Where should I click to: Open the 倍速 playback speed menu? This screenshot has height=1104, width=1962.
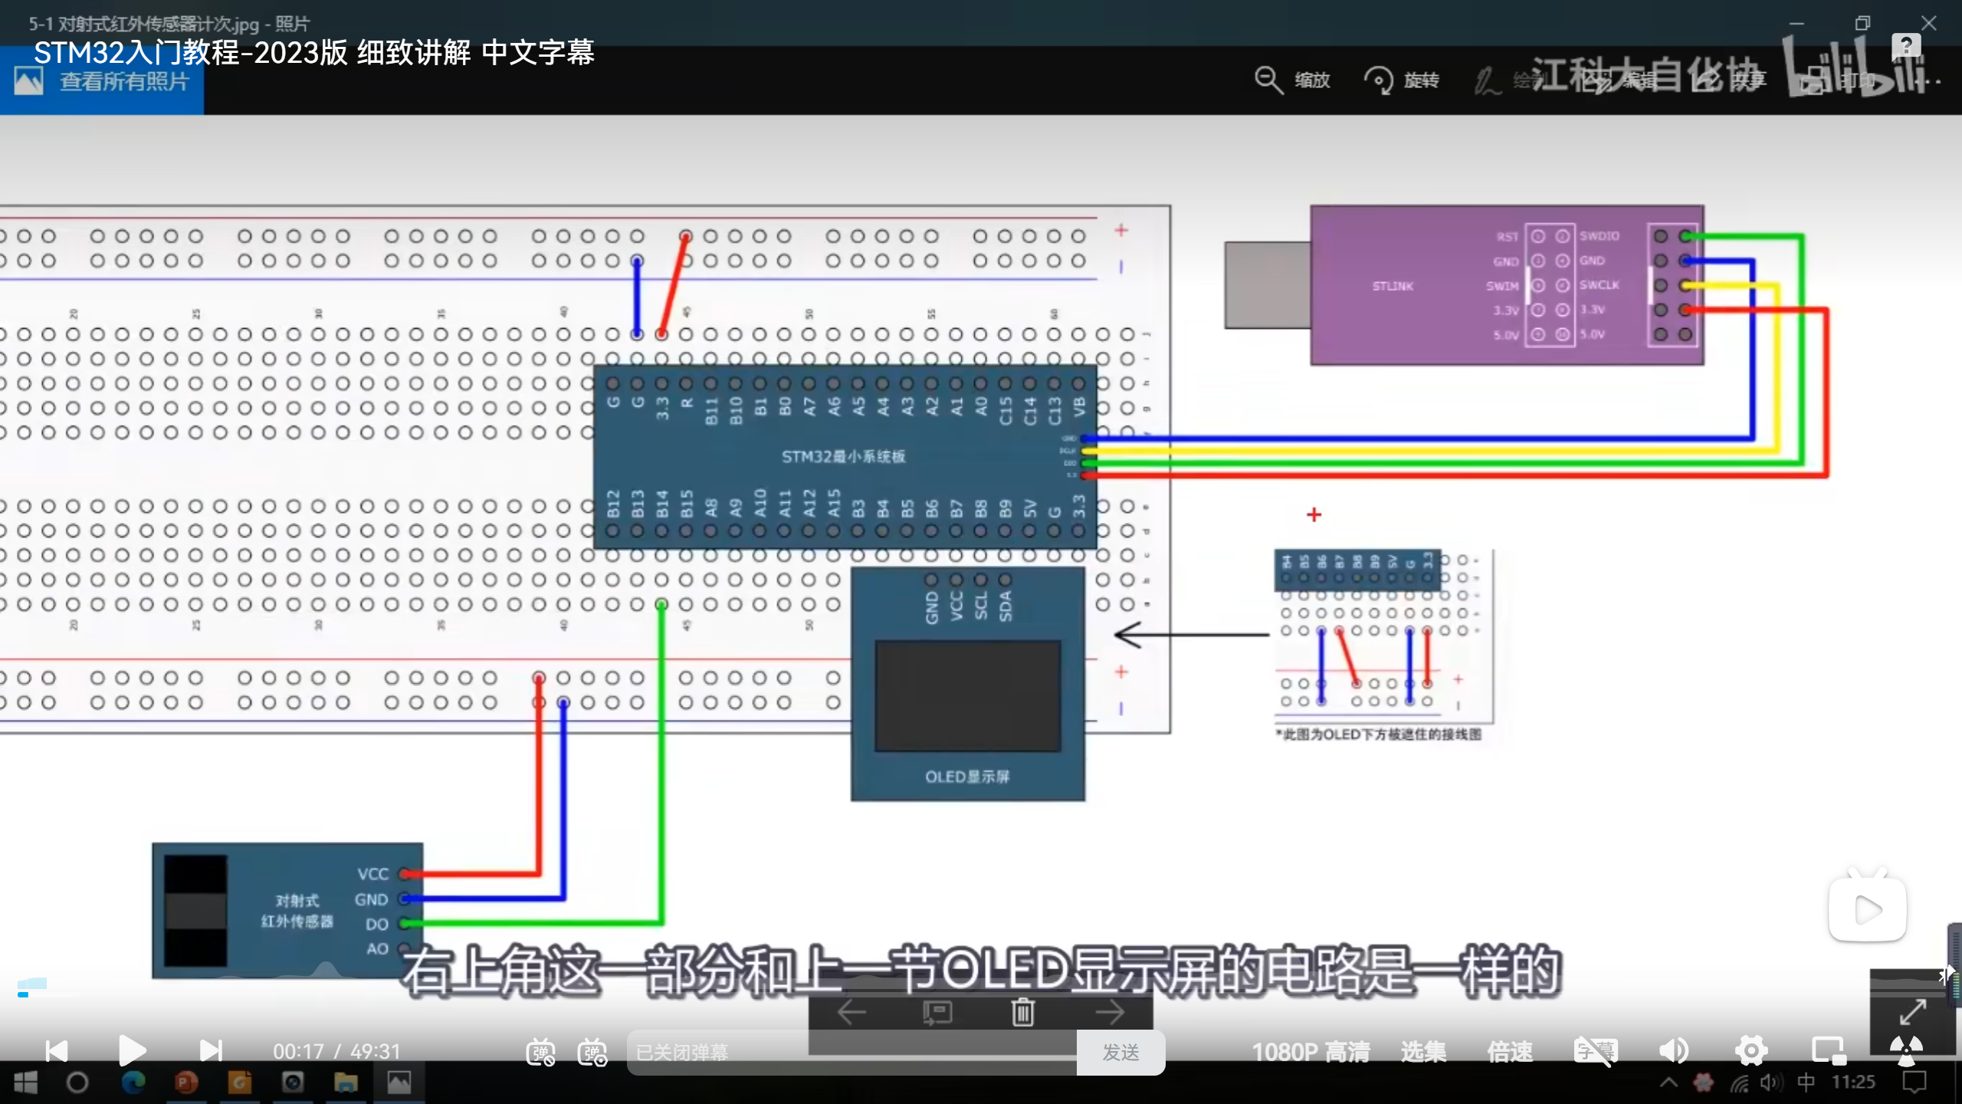coord(1510,1052)
